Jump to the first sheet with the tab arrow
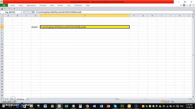Viewport: 195px width, 109px height. [1, 99]
